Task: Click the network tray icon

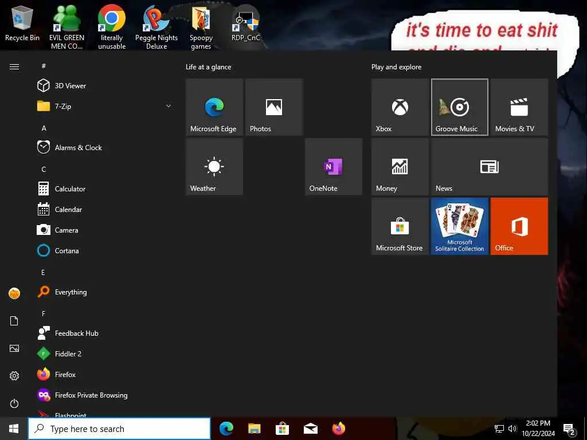Action: 499,429
